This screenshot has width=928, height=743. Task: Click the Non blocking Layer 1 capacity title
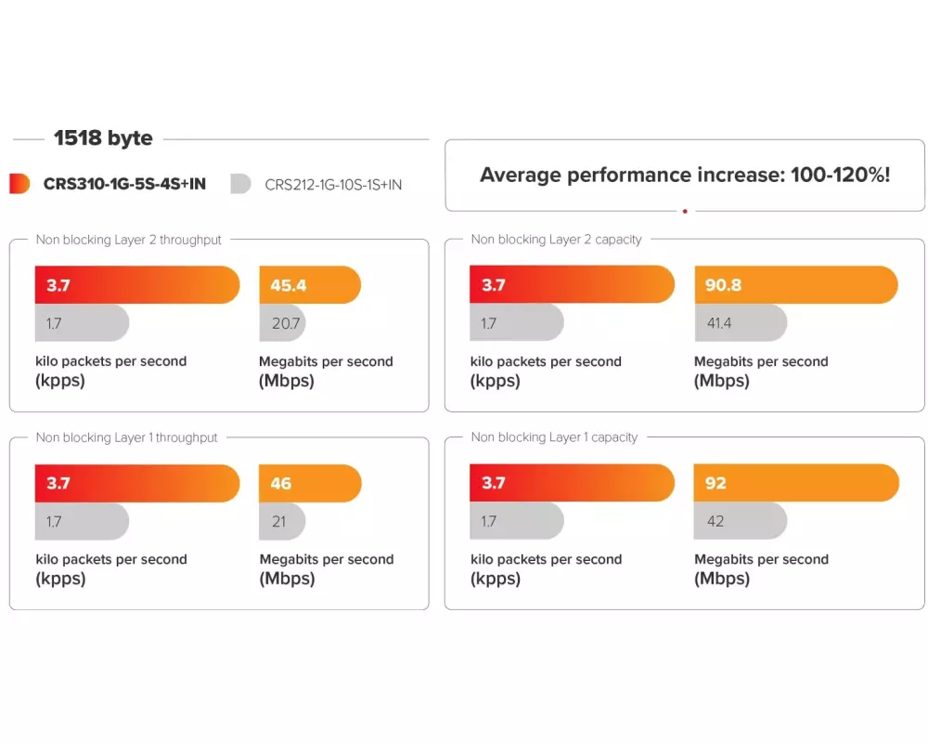coord(554,437)
